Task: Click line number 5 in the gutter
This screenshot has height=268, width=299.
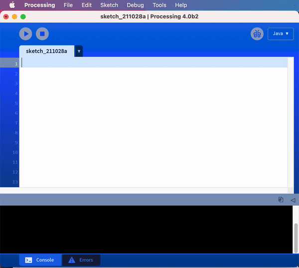Action: [x=16, y=103]
